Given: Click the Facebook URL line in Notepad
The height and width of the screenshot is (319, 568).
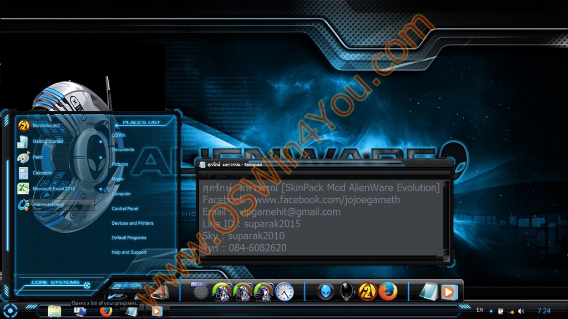Looking at the screenshot, I should [x=301, y=199].
